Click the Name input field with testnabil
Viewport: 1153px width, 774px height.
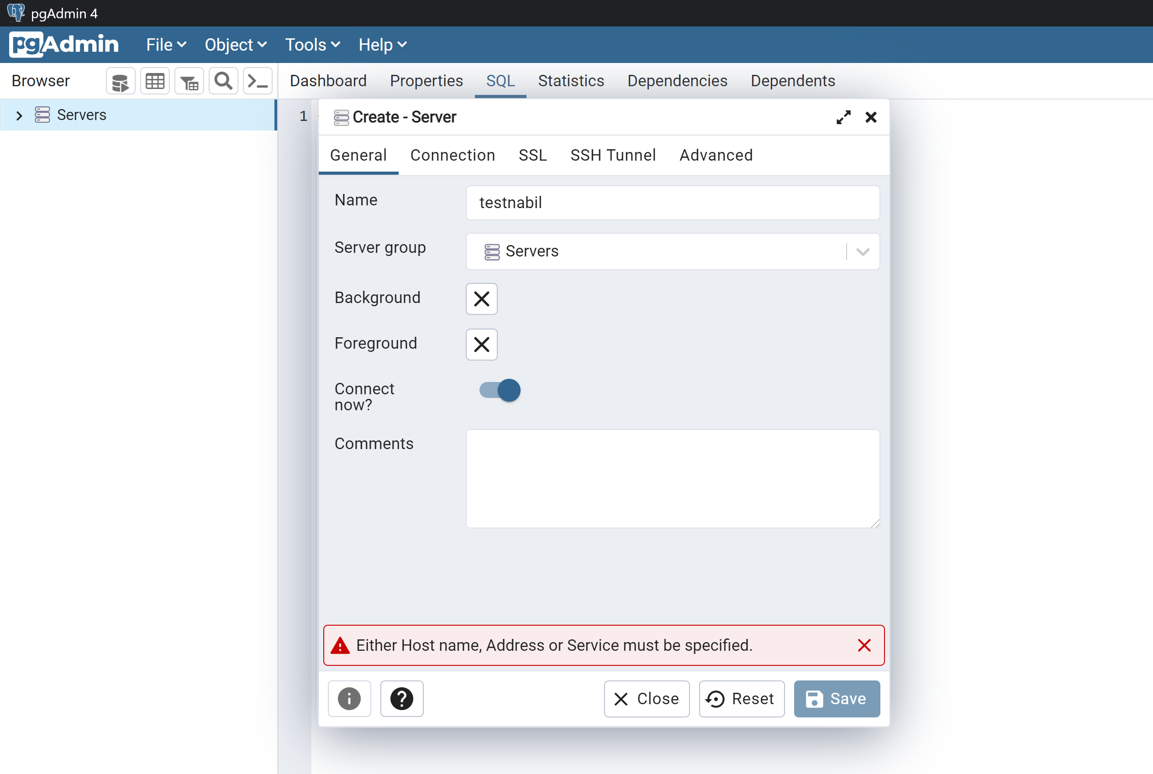(673, 203)
